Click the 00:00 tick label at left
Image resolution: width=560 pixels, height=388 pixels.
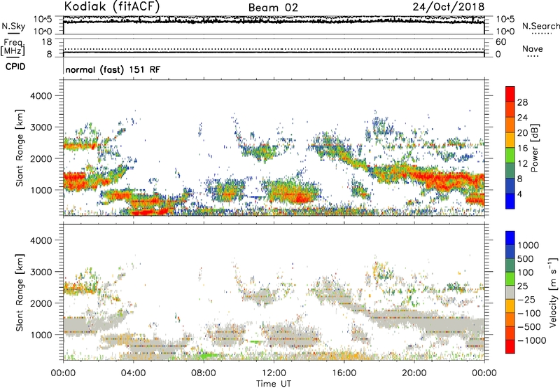click(63, 373)
